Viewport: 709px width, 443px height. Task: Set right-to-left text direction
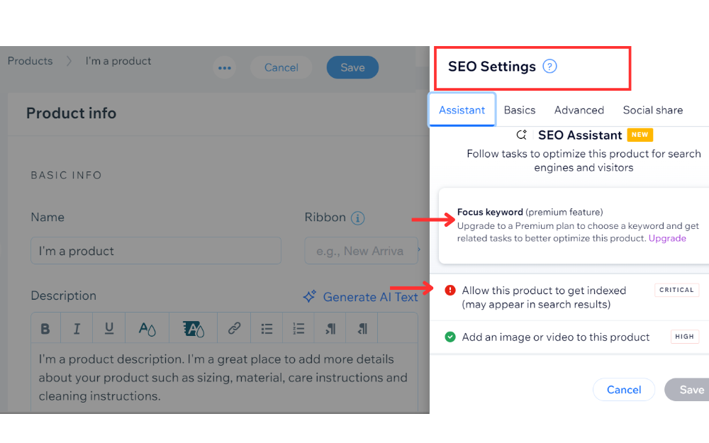[x=362, y=328]
